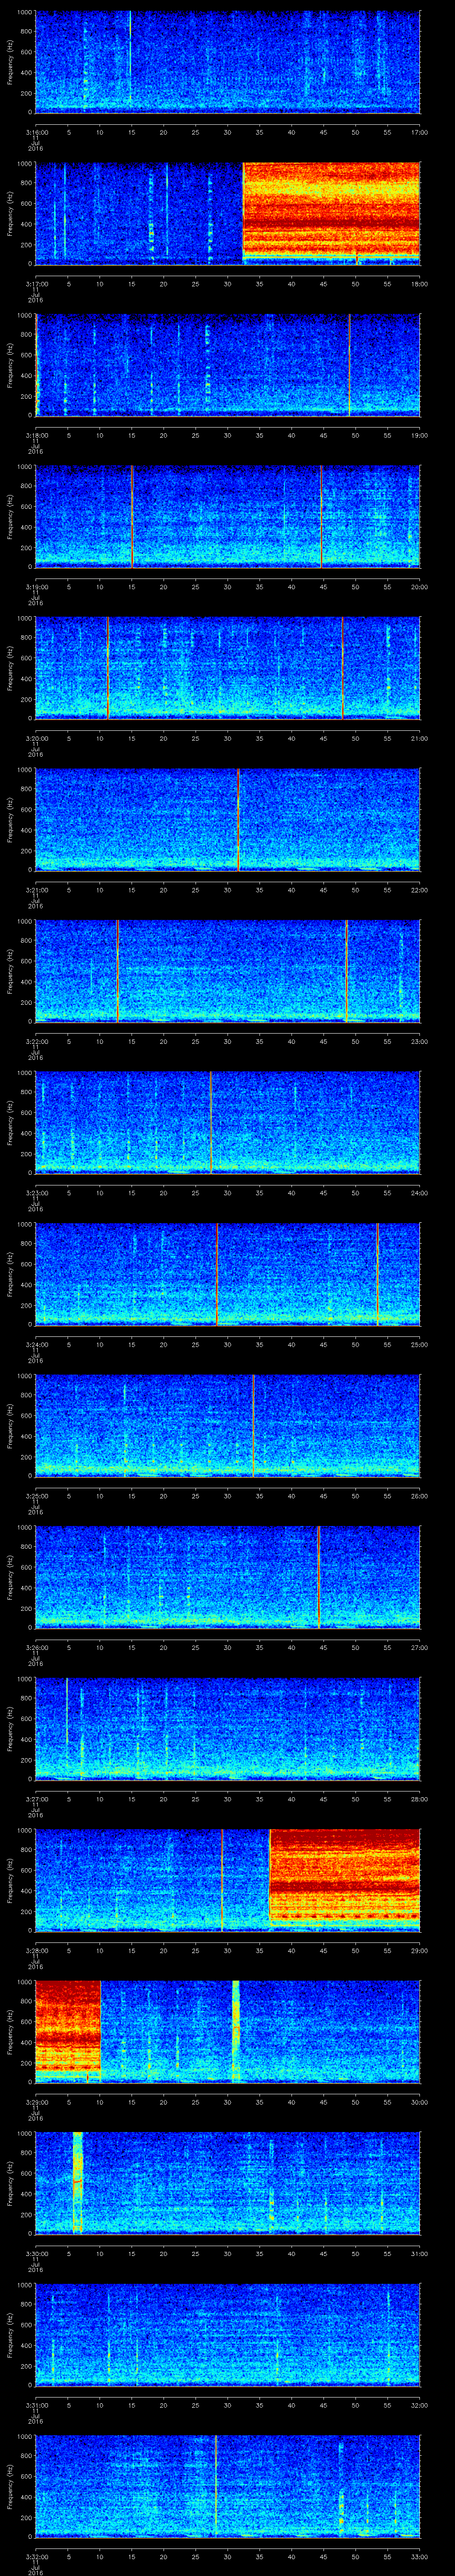This screenshot has height=2576, width=455.
Task: Click the 3:27:00 start time label
Action: pyautogui.click(x=36, y=1798)
